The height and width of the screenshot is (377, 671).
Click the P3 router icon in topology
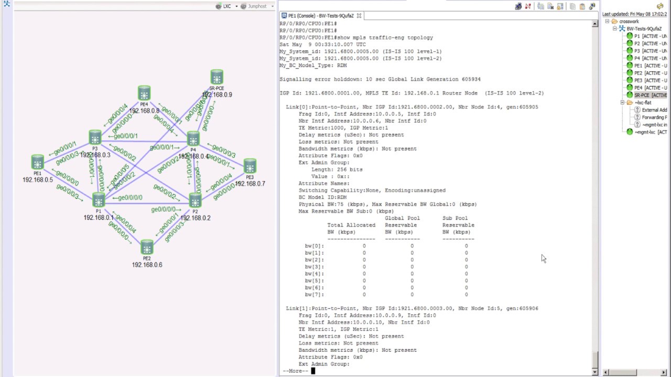click(x=95, y=137)
